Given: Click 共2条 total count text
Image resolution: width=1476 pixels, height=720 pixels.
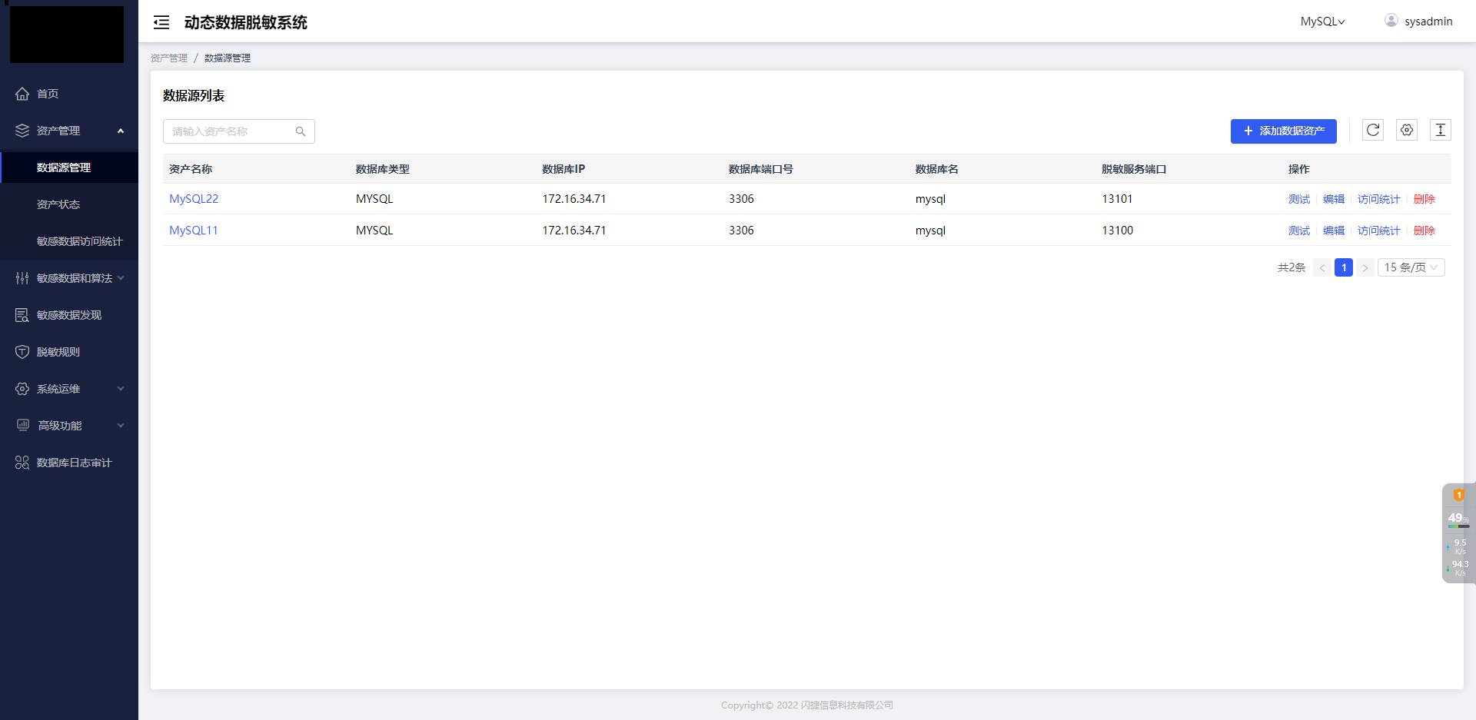Looking at the screenshot, I should tap(1291, 267).
